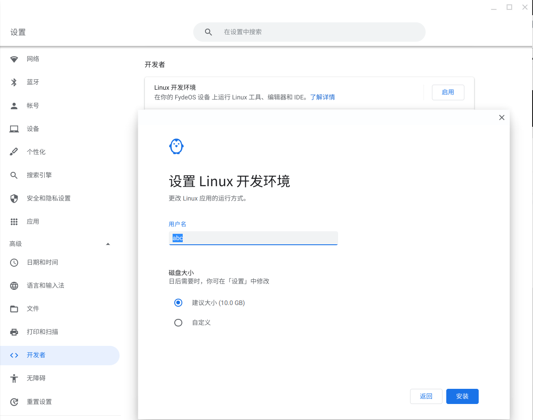The width and height of the screenshot is (533, 420).
Task: Click the files folder icon
Action: [14, 309]
